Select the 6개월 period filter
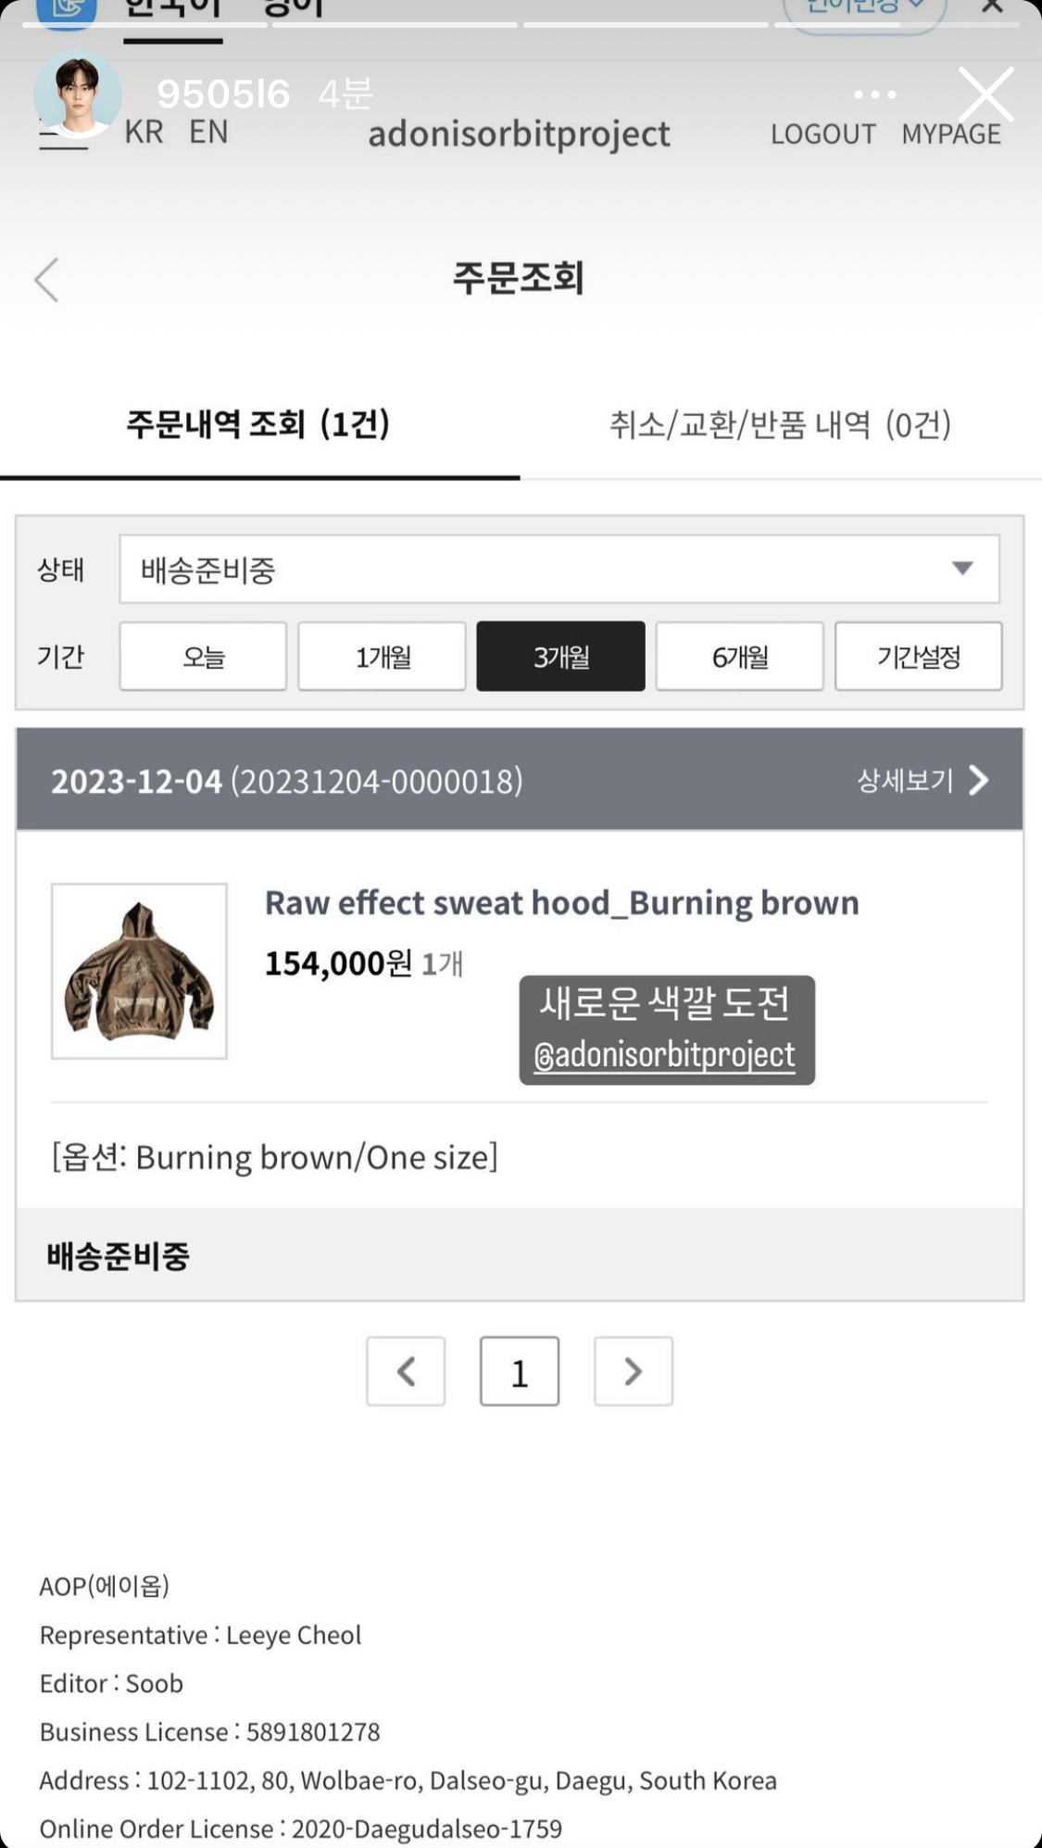Screen dimensions: 1042x1848 739,657
